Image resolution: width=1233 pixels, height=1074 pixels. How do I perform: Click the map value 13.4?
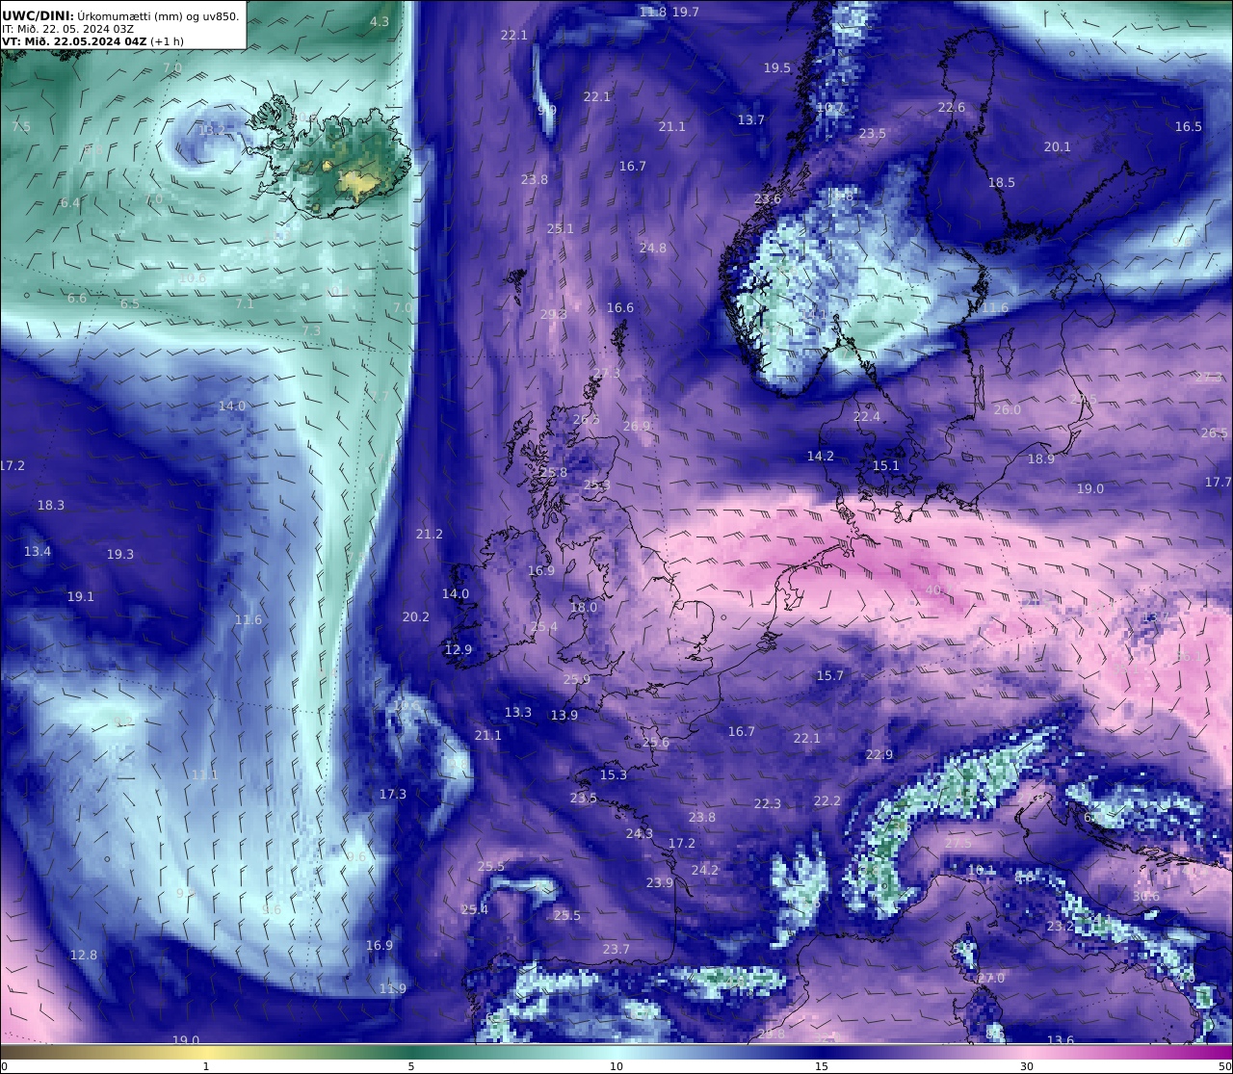pyautogui.click(x=38, y=551)
